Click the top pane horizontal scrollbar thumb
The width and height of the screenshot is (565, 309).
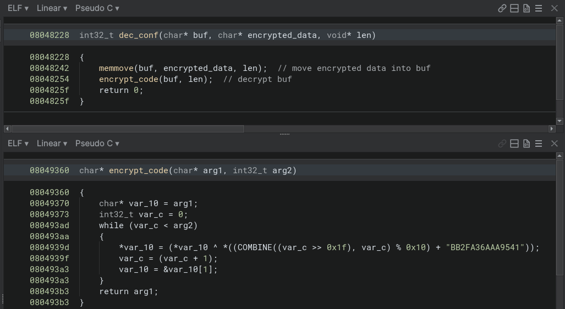coord(127,129)
